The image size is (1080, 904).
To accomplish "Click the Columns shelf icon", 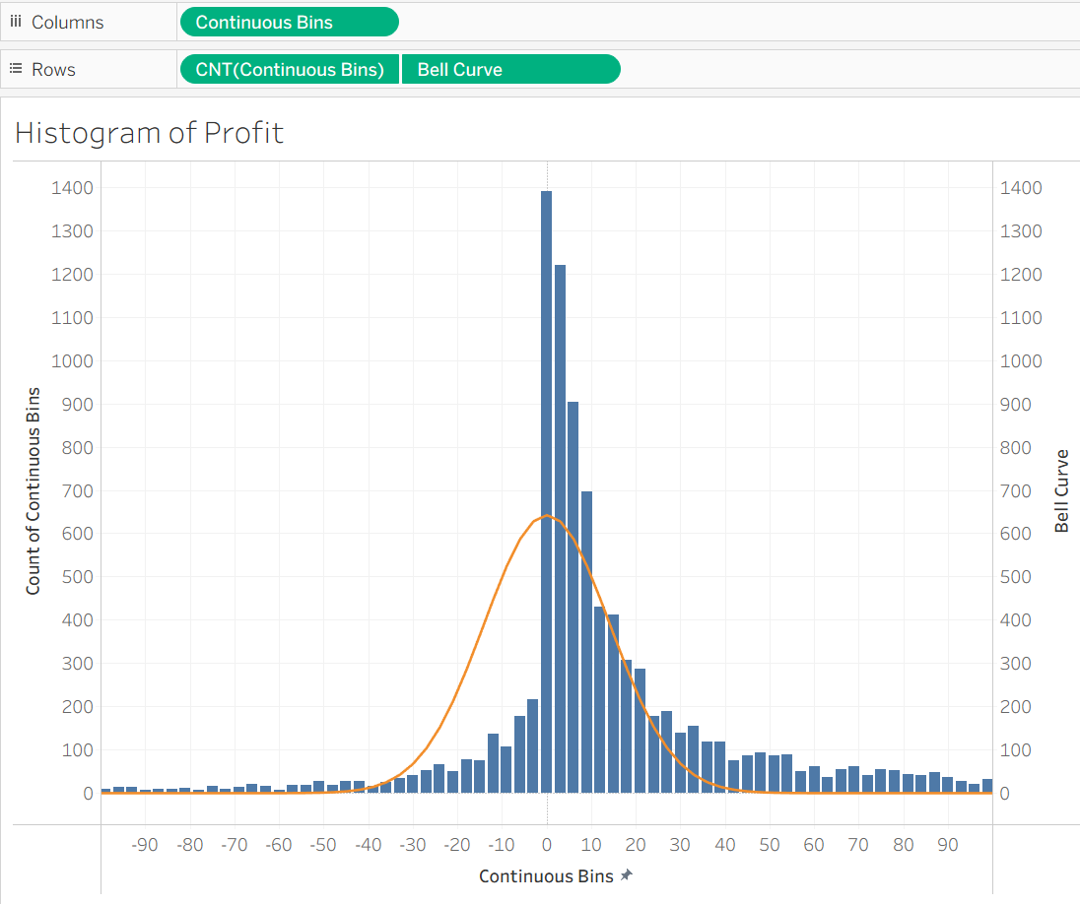I will click(15, 22).
